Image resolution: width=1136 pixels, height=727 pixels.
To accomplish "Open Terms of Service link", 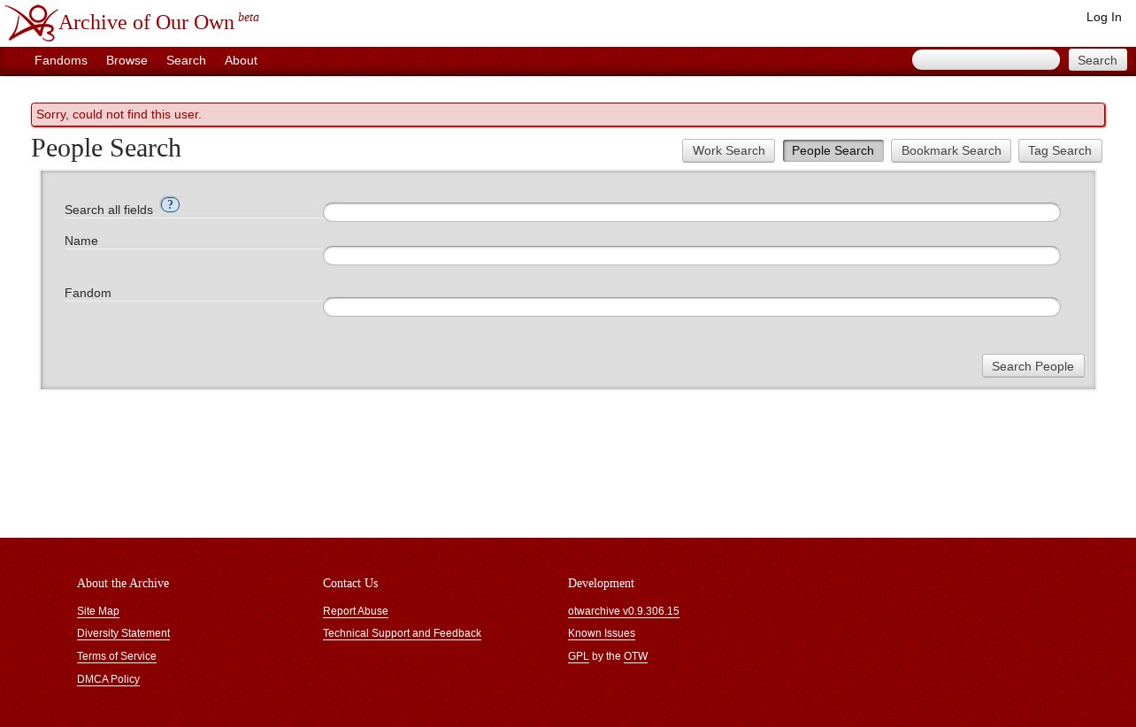I will [x=117, y=656].
